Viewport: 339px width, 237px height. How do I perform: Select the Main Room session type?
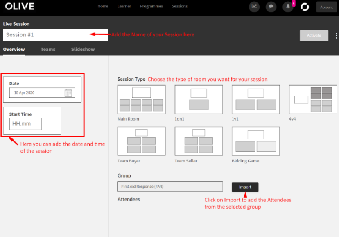point(141,99)
